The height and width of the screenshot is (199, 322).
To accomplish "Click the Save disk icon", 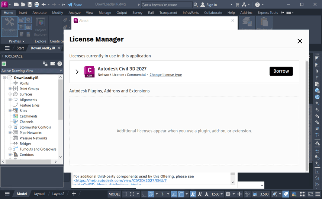I will point(30,4).
